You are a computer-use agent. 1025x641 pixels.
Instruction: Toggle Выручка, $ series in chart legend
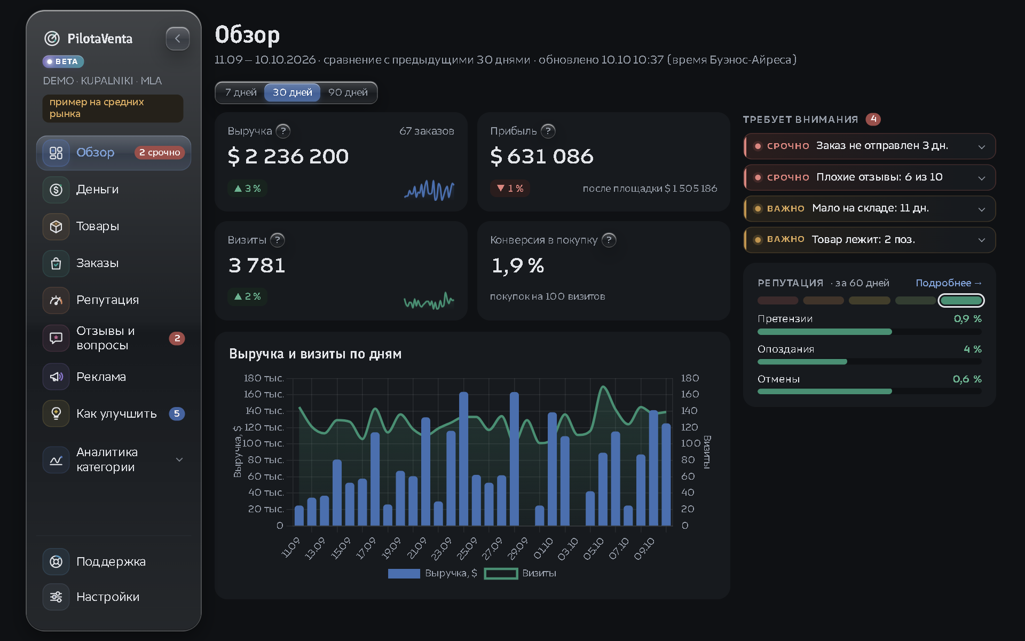(x=432, y=573)
